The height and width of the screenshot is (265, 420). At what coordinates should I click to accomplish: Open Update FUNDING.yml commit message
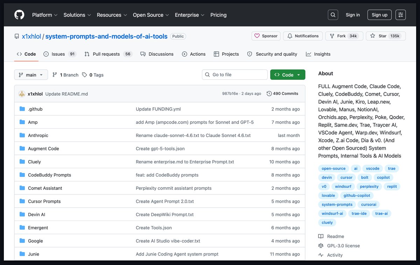(x=158, y=109)
